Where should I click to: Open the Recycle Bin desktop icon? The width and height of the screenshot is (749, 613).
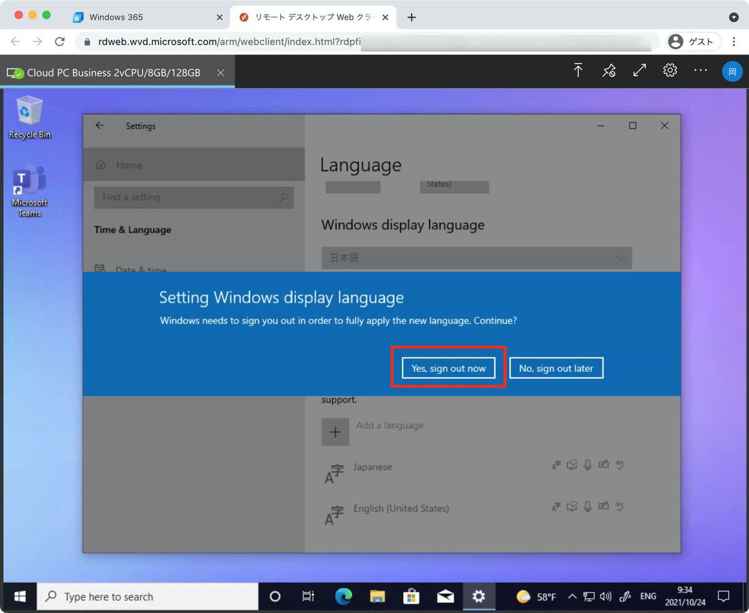coord(29,117)
